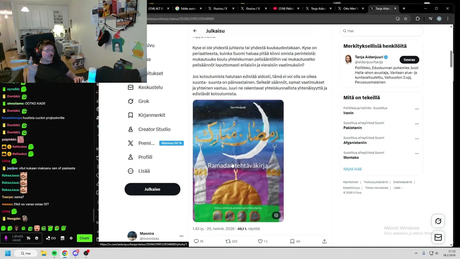
Task: Open Spotify from the taskbar
Action: coord(54,253)
